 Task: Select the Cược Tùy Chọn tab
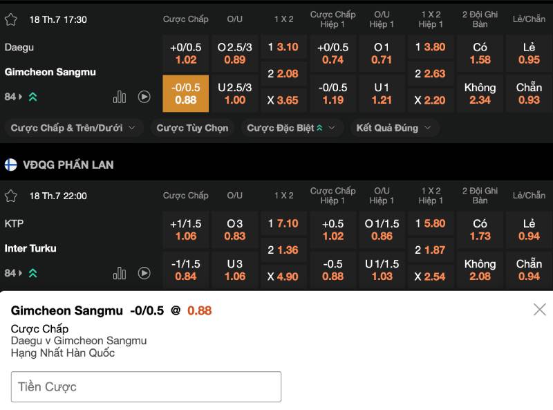192,128
